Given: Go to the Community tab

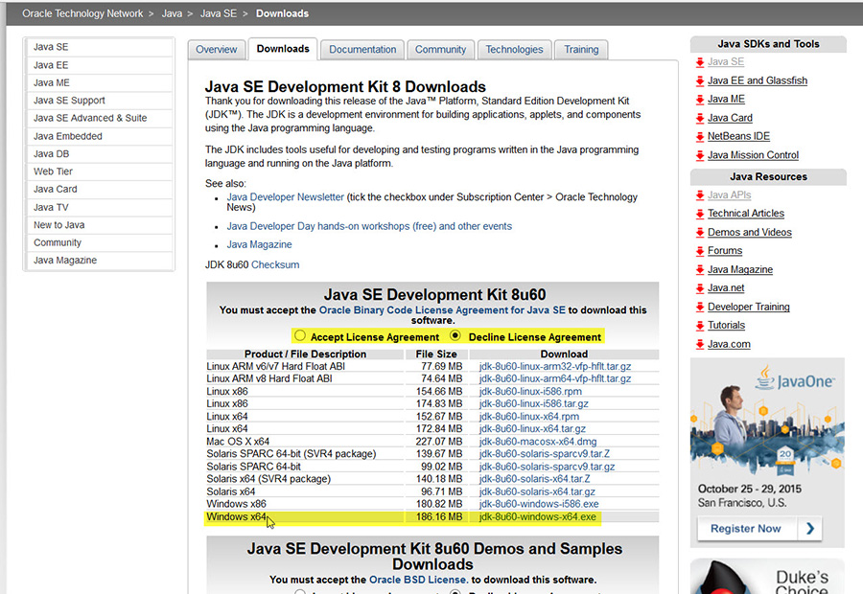Looking at the screenshot, I should pos(440,50).
